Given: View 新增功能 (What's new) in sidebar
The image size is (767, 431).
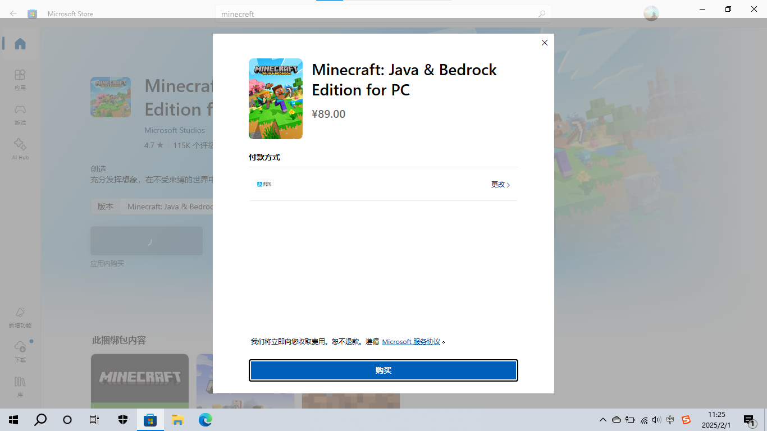Looking at the screenshot, I should (20, 318).
